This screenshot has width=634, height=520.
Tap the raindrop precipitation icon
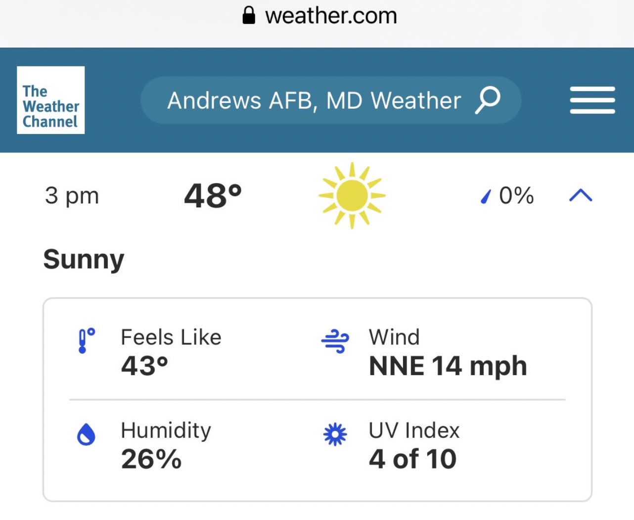(486, 197)
